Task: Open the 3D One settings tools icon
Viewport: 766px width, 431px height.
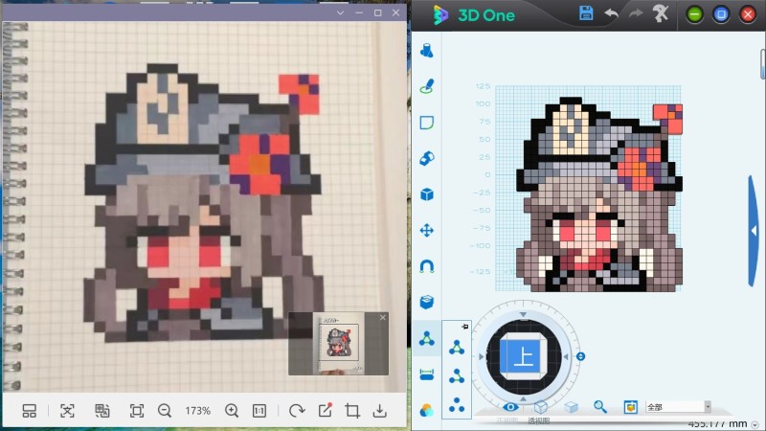Action: coord(661,13)
